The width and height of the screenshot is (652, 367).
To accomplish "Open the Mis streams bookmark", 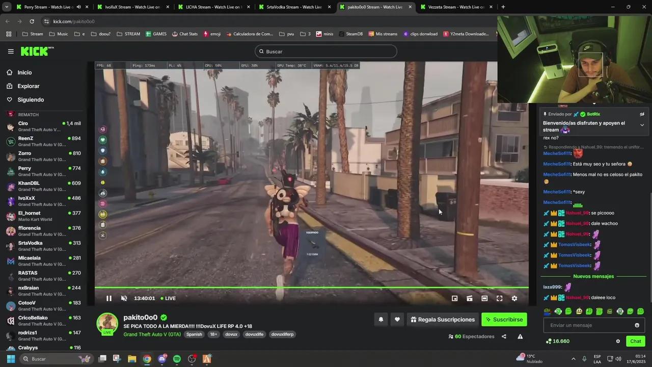I will [383, 34].
